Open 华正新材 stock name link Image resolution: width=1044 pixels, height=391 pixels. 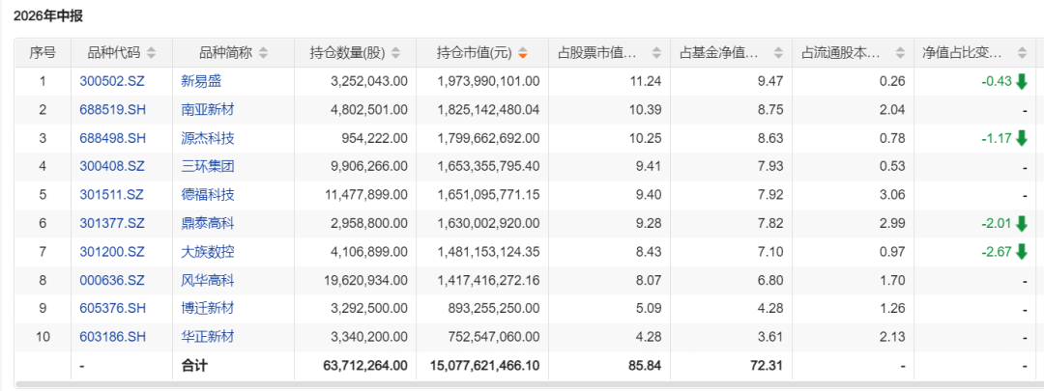click(x=208, y=337)
